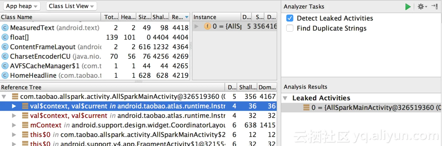
Task: Open the analyzer settings gear menu
Action: pos(422,7)
